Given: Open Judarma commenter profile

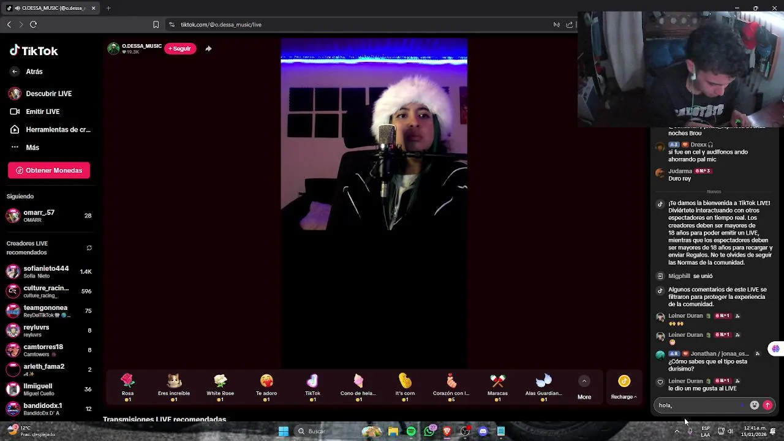Looking at the screenshot, I should coord(680,171).
